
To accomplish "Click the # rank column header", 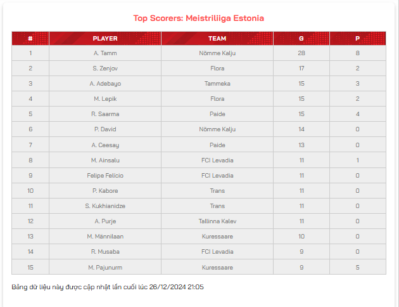I will pos(30,39).
